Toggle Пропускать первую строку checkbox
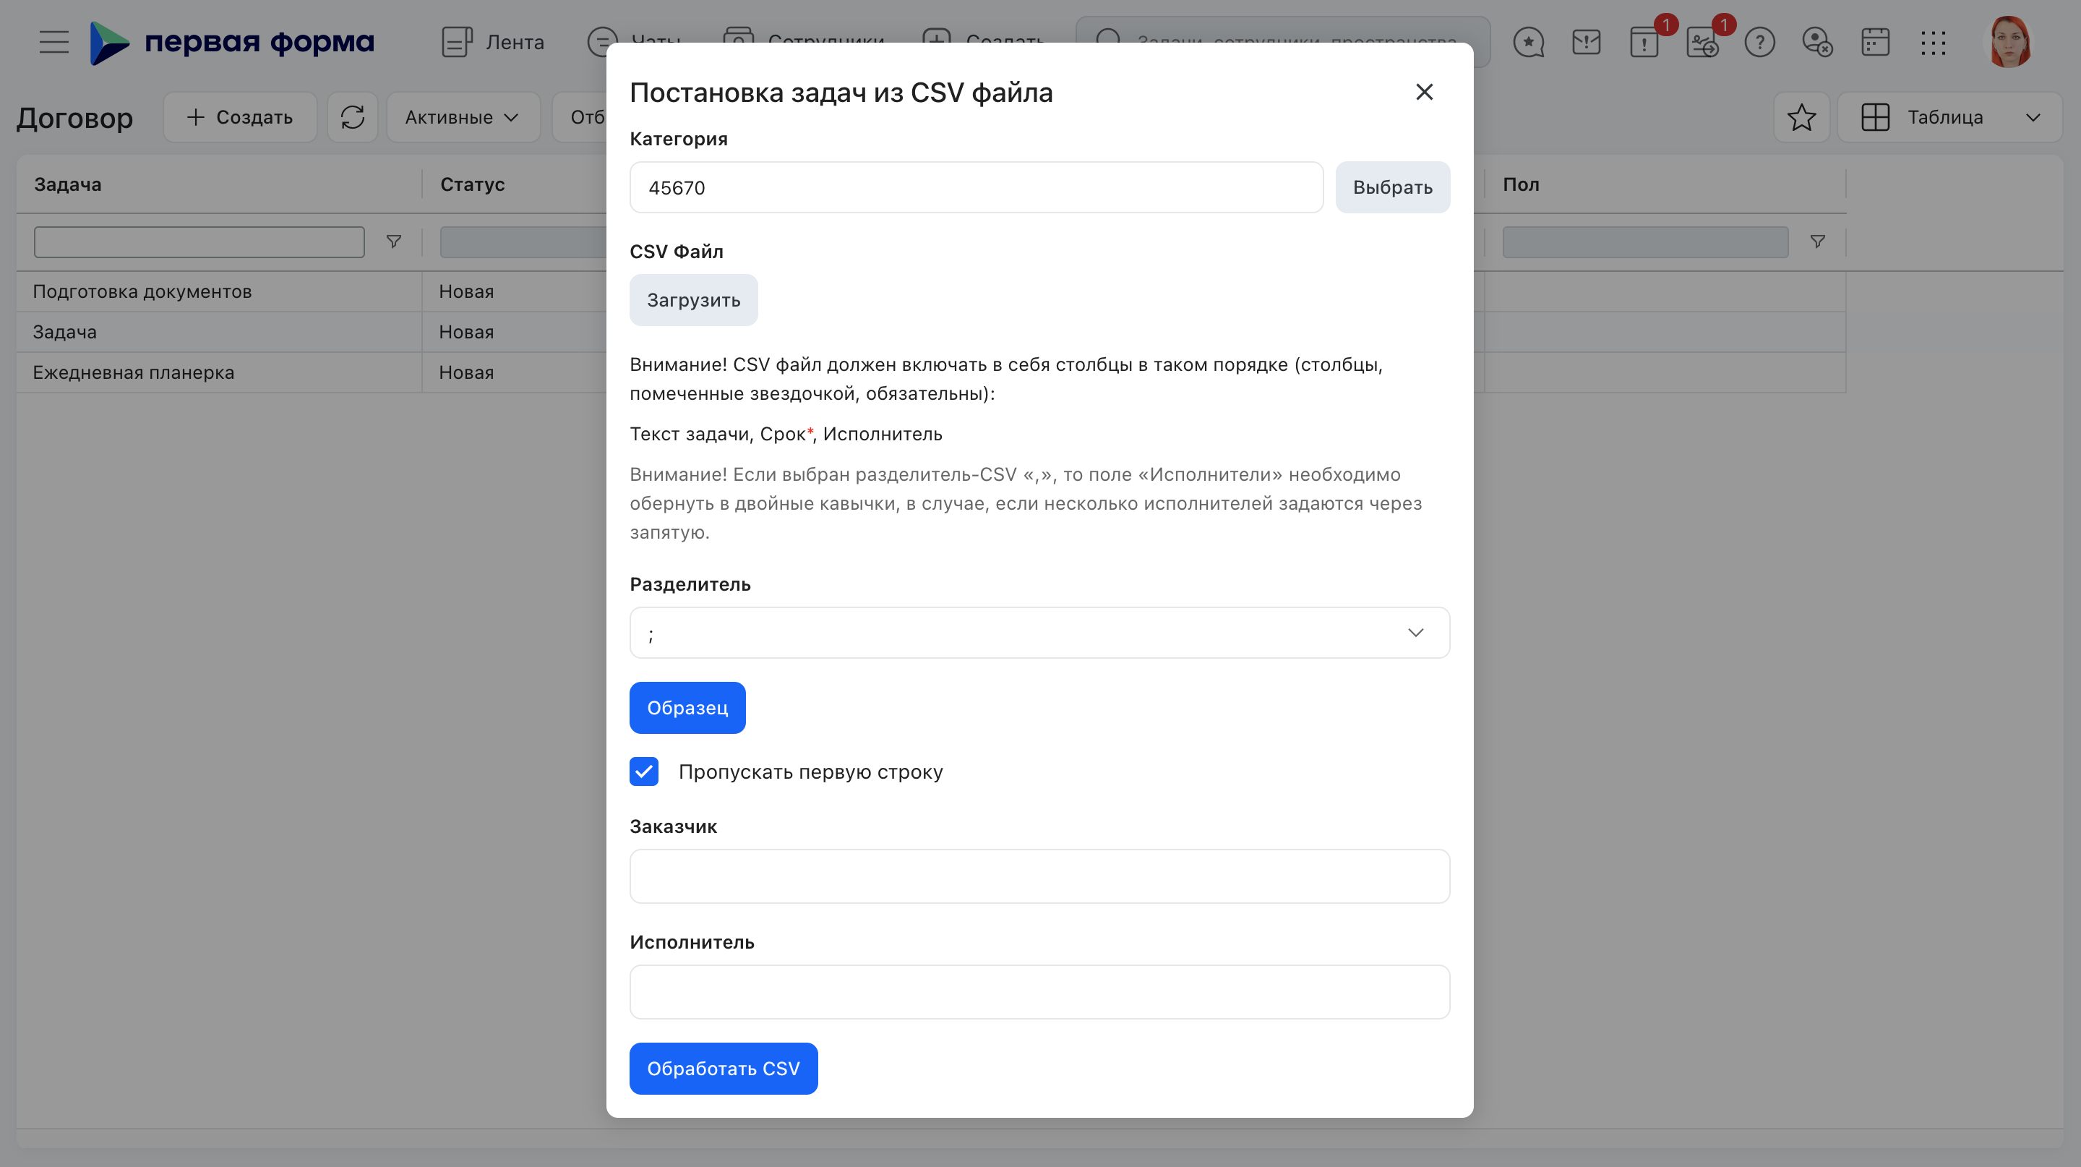 click(644, 771)
